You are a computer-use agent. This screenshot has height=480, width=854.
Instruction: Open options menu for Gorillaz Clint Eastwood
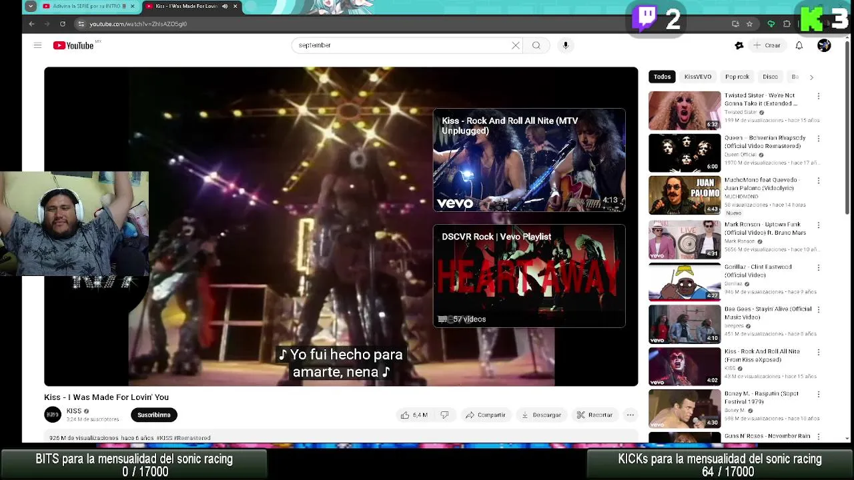point(819,267)
